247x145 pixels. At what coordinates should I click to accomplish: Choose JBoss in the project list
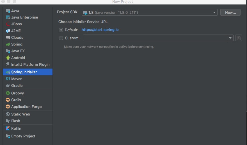[28, 24]
